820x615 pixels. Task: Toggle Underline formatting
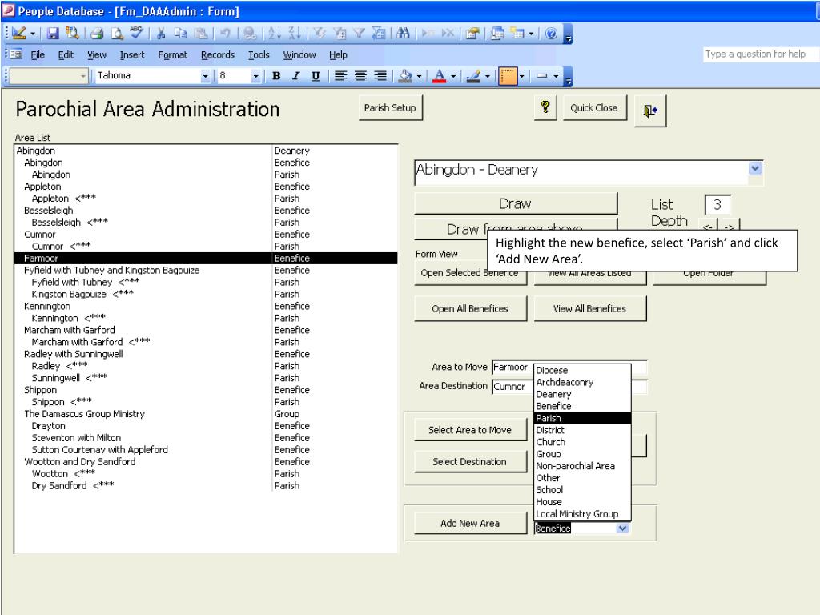click(x=316, y=76)
